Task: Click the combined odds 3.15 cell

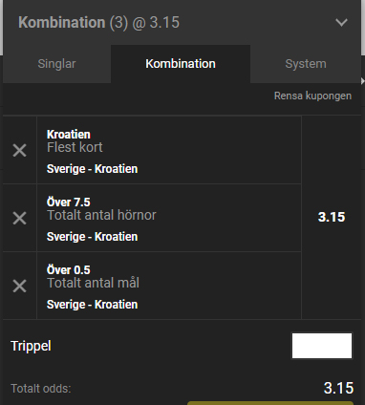Action: (332, 217)
